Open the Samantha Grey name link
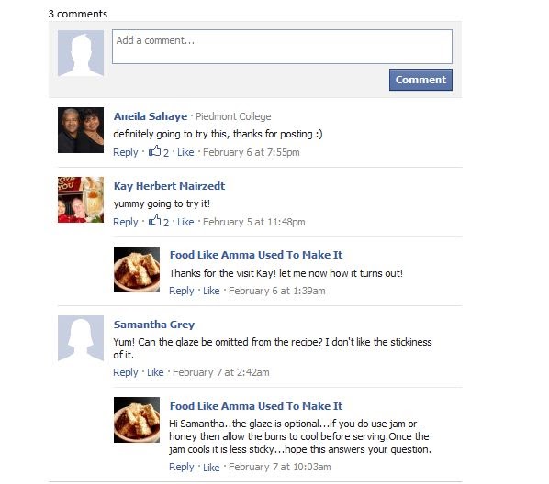This screenshot has height=484, width=549. point(154,324)
